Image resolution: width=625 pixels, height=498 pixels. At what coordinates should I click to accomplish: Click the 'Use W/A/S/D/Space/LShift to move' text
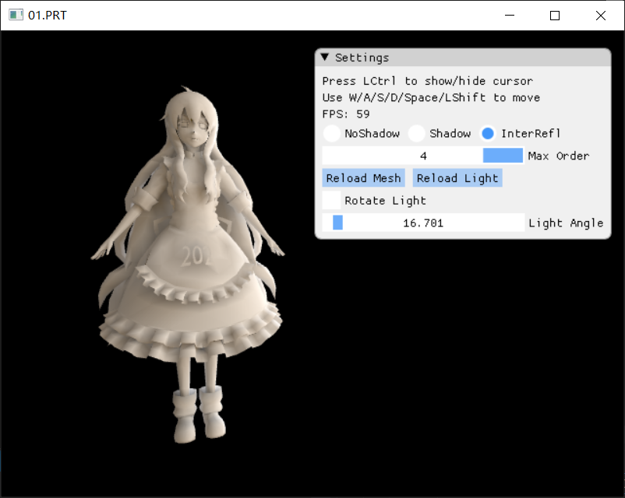(431, 97)
